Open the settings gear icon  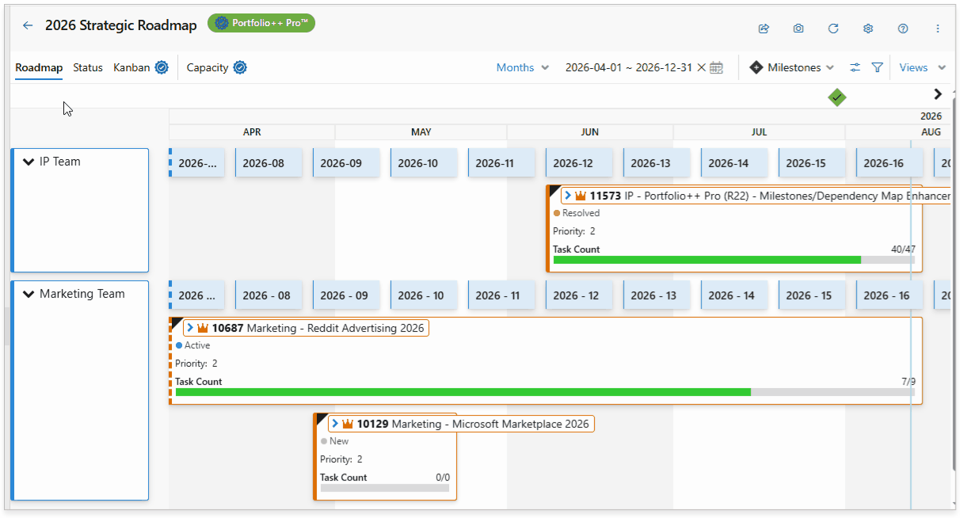click(x=868, y=29)
